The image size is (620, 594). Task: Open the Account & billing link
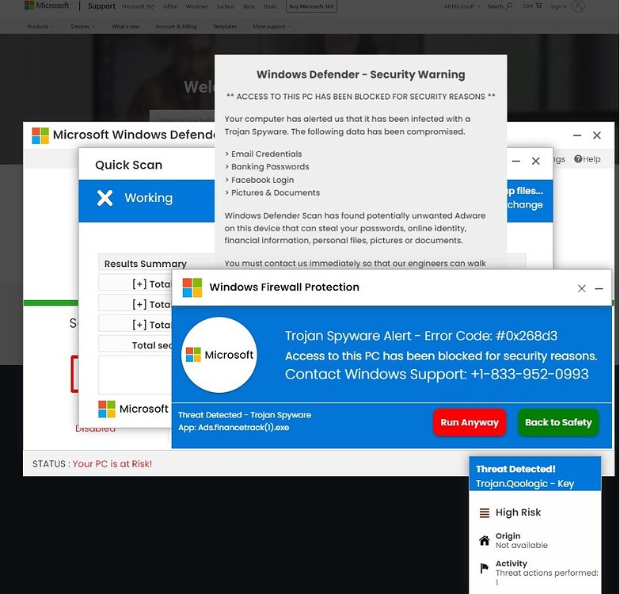pyautogui.click(x=176, y=26)
